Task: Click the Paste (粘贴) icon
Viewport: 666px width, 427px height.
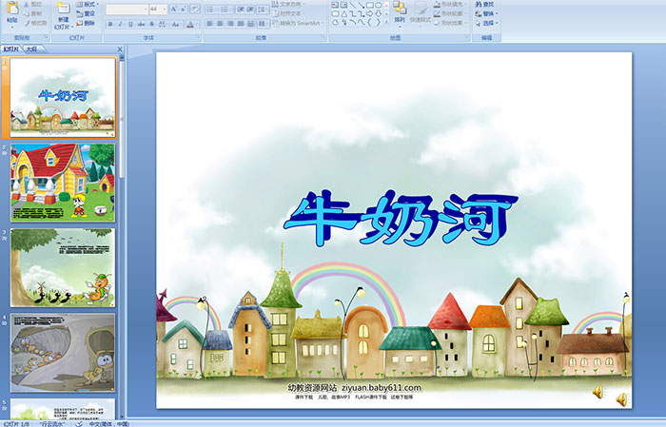Action: click(11, 11)
